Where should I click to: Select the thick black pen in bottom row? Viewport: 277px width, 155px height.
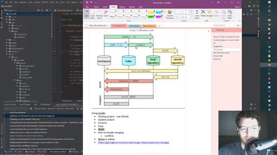point(113,16)
